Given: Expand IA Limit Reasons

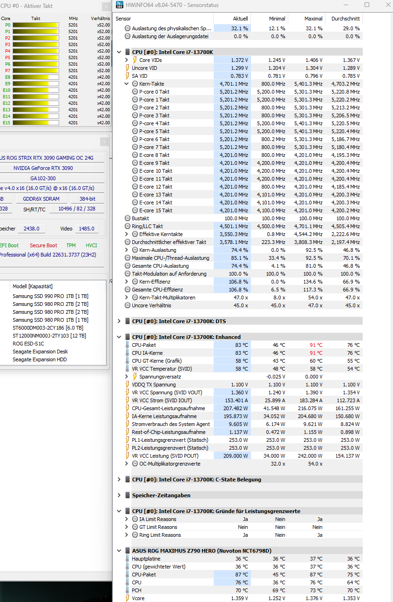Looking at the screenshot, I should 127,519.
